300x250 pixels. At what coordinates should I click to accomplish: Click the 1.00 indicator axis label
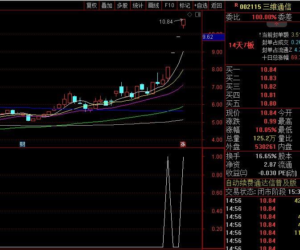[x=217, y=157]
